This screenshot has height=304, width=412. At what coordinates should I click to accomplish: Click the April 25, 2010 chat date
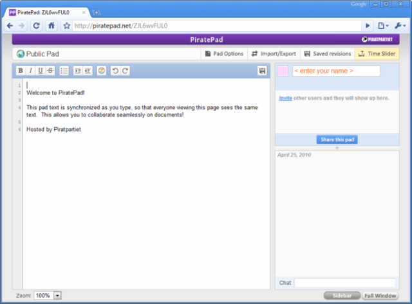294,155
